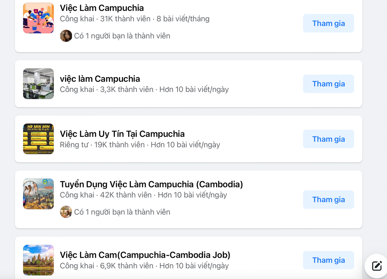Click friend member text under 42K members group

click(122, 212)
